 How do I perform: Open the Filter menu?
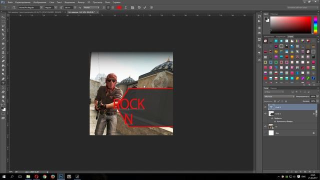point(81,2)
